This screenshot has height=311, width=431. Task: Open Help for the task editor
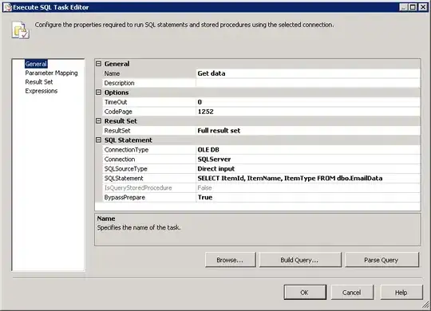[x=401, y=293]
